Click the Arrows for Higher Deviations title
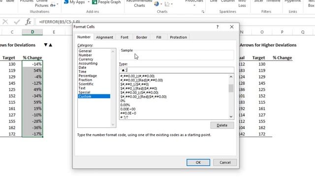The height and width of the screenshot is (177, 315). click(x=268, y=45)
